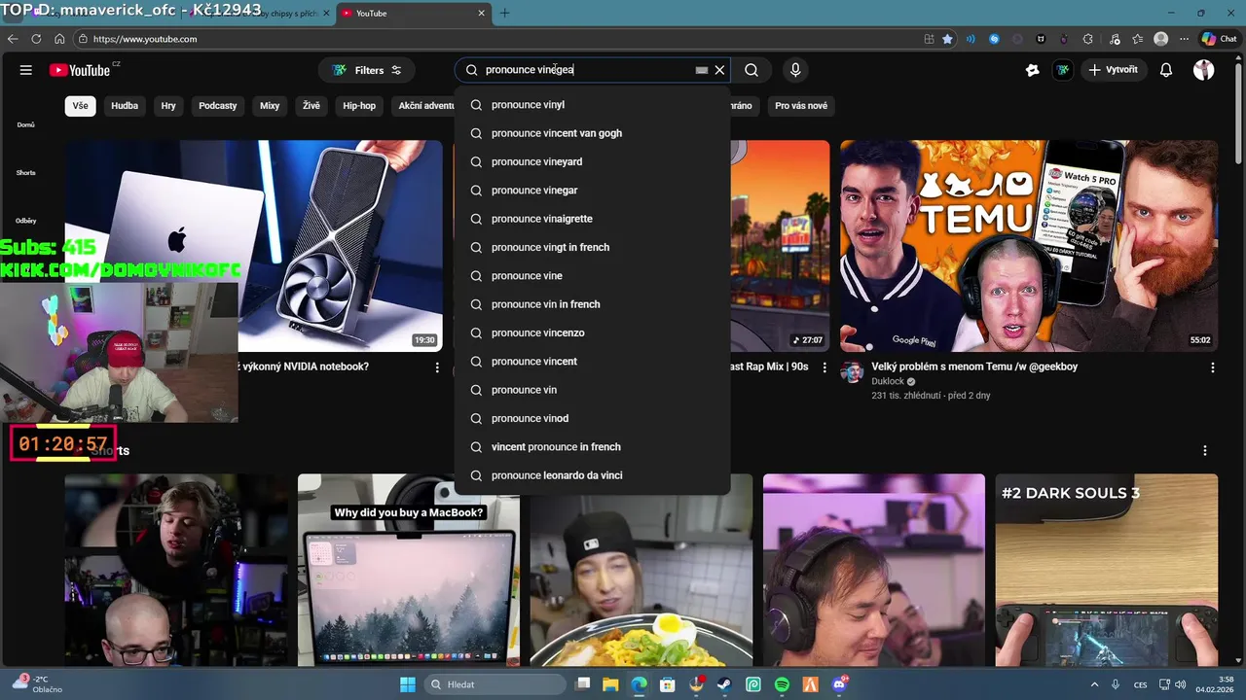Open browser settings and more menu
Screen dimensions: 1246x700
click(x=1184, y=39)
